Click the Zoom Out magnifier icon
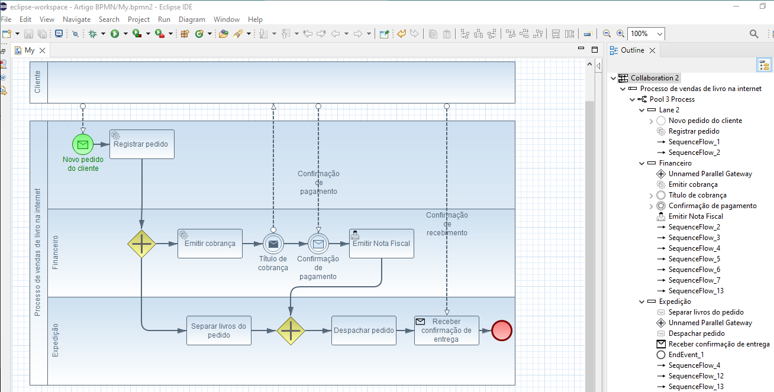774x392 pixels. [x=607, y=34]
